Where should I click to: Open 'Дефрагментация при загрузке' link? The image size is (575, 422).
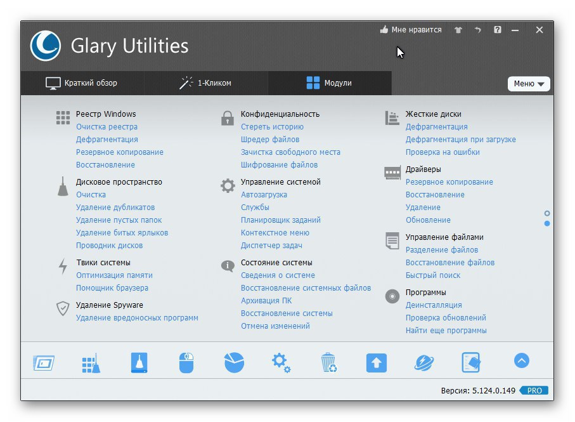click(461, 140)
